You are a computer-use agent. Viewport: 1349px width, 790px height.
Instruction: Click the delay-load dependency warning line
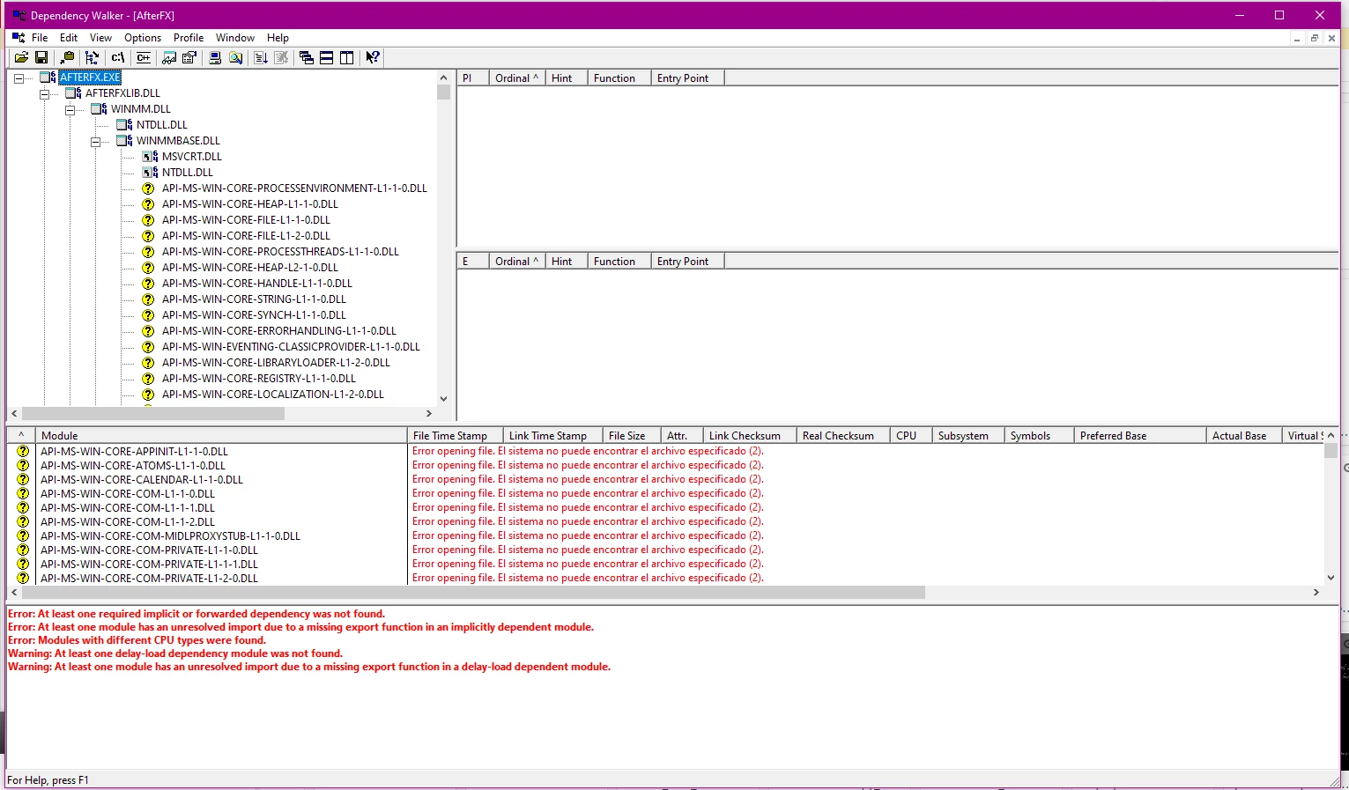(175, 653)
